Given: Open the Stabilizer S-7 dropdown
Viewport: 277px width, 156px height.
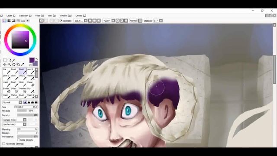Looking at the screenshot, I should pos(161,21).
